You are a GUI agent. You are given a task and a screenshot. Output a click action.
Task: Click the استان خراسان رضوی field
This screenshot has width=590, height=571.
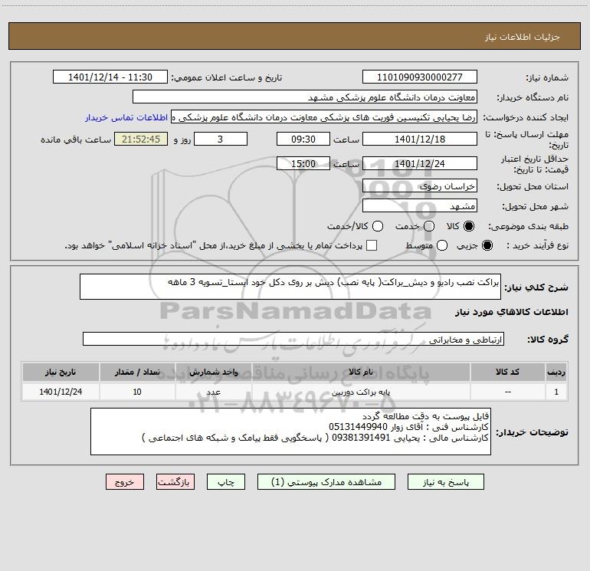pos(420,186)
